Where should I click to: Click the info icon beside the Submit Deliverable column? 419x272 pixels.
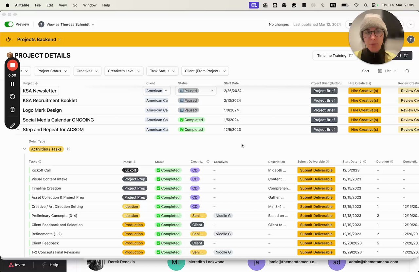pyautogui.click(x=327, y=162)
